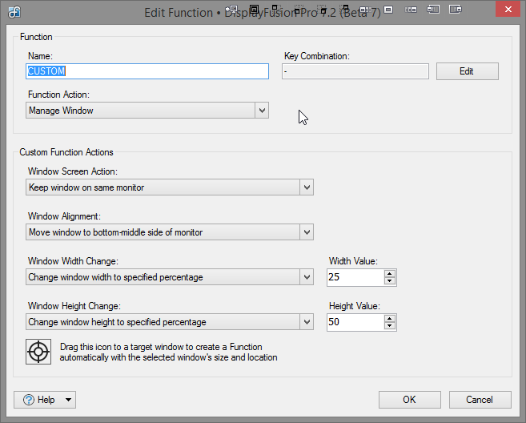Viewport: 526px width, 423px height.
Task: Open the Window Height Change dropdown
Action: tap(306, 322)
